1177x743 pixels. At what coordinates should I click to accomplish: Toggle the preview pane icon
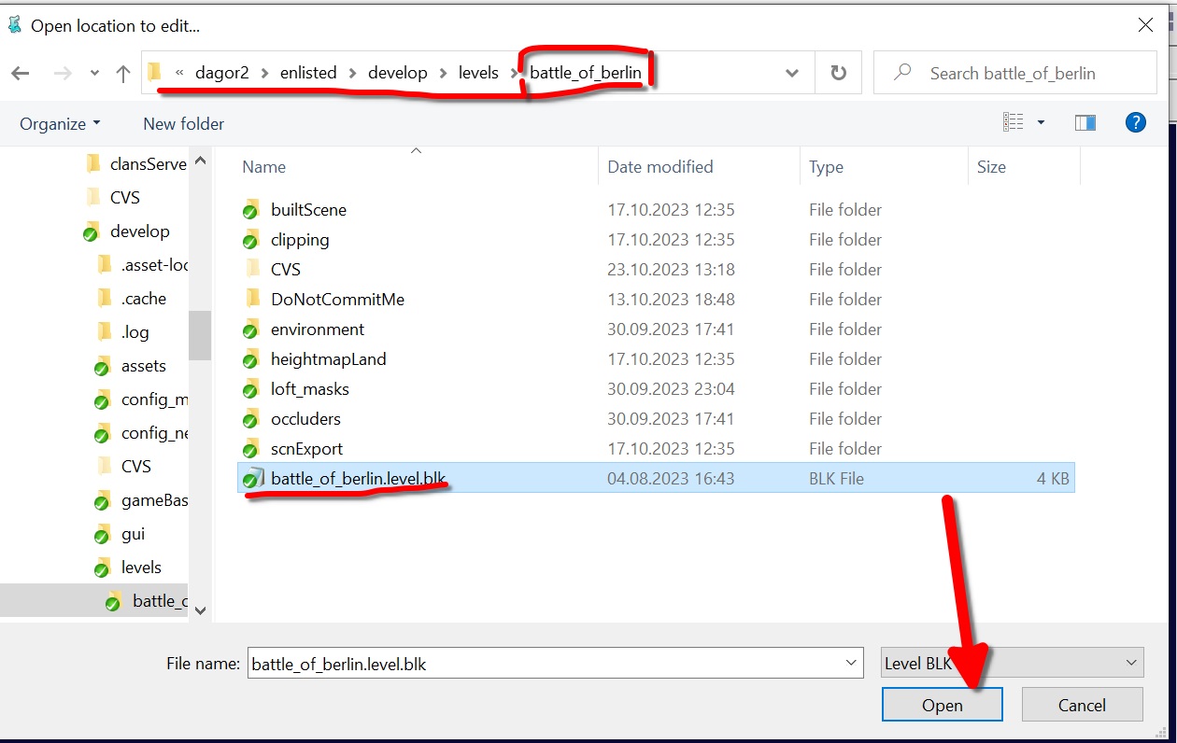(1085, 122)
